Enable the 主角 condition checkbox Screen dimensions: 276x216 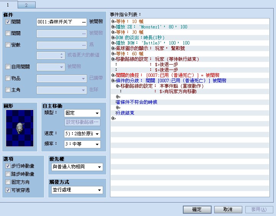point(8,90)
